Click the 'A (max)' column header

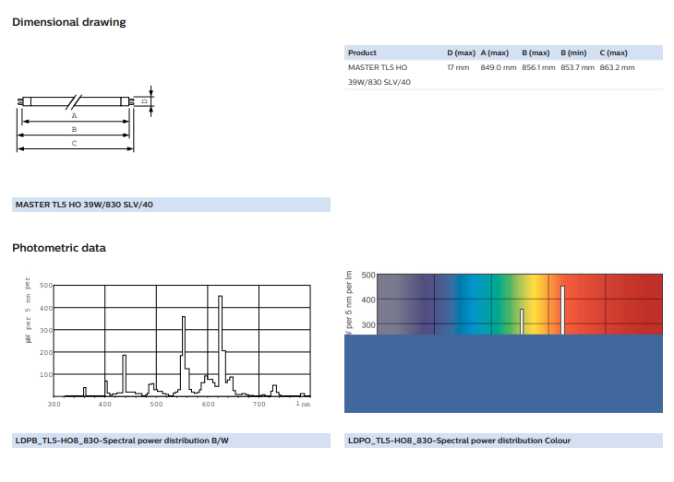point(494,53)
